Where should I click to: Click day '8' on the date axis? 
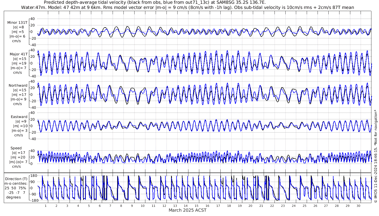coord(121,206)
